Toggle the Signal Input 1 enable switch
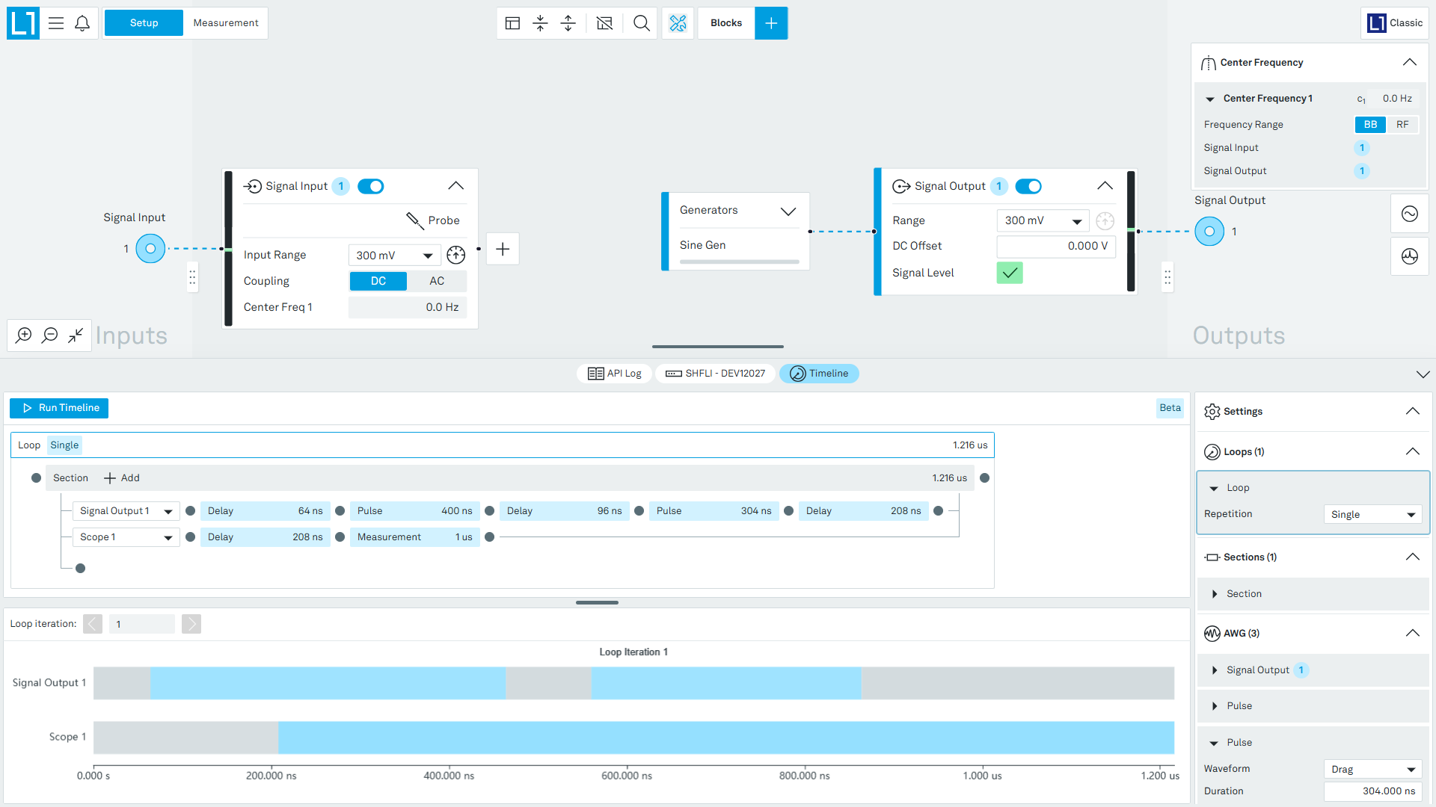This screenshot has height=807, width=1436. point(370,186)
